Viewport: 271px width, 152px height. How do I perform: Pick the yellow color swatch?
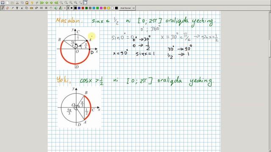coord(108,8)
